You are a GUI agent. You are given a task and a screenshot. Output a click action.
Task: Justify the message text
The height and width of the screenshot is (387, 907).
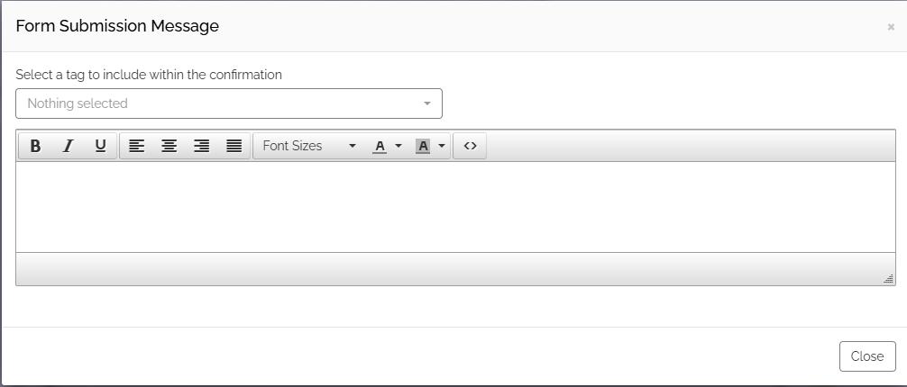234,146
